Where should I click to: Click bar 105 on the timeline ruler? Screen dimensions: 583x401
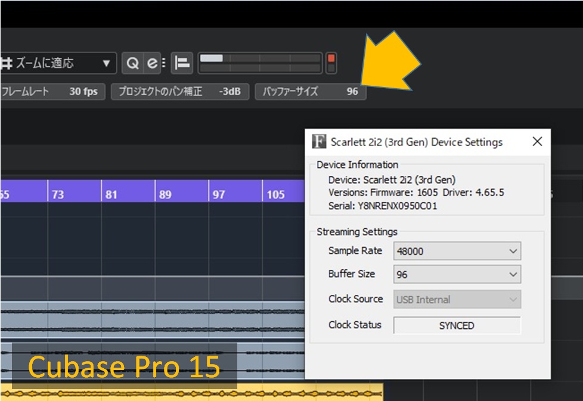275,194
